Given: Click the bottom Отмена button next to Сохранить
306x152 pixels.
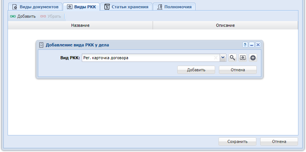Looking at the screenshot, I should 279,141.
